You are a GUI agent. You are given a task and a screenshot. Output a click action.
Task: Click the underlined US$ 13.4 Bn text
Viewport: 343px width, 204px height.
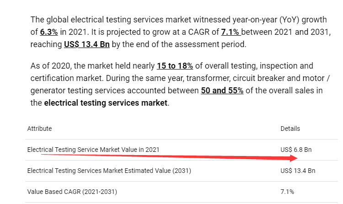[87, 44]
